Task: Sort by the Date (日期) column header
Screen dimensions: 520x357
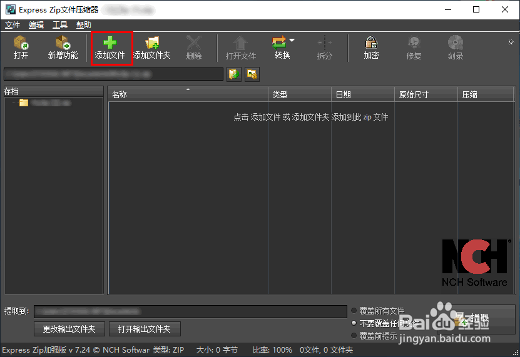Action: pyautogui.click(x=363, y=94)
